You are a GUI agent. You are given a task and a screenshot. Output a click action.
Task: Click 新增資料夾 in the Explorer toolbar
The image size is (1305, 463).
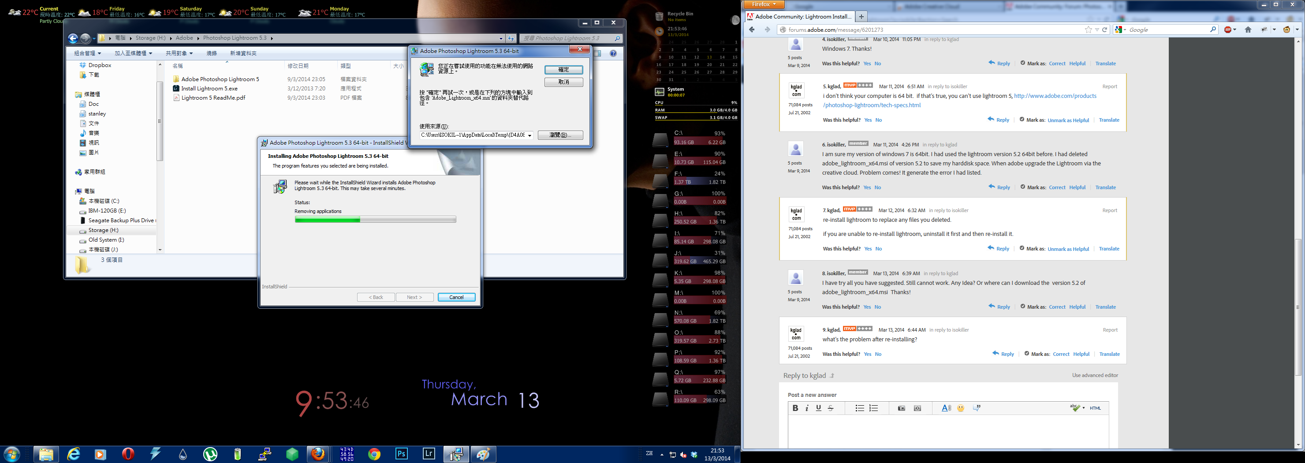[x=243, y=53]
